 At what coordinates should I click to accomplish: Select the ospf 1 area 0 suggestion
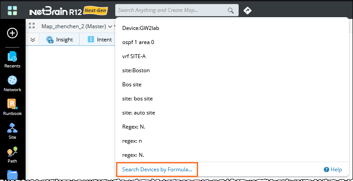[138, 42]
